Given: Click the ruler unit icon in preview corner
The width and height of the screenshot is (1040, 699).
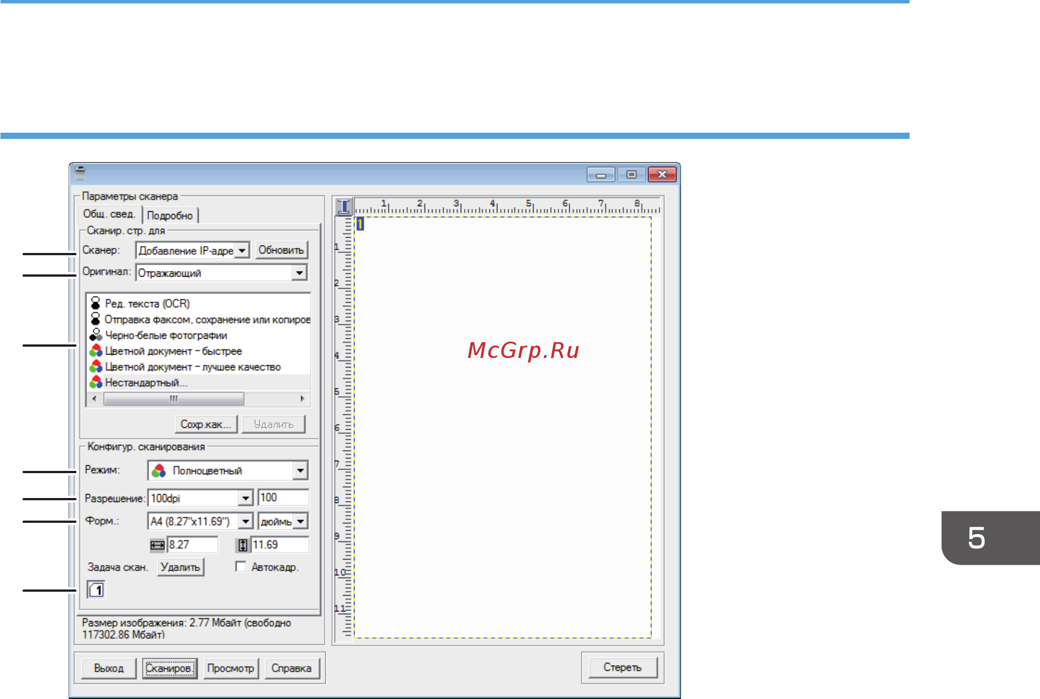Looking at the screenshot, I should point(343,206).
